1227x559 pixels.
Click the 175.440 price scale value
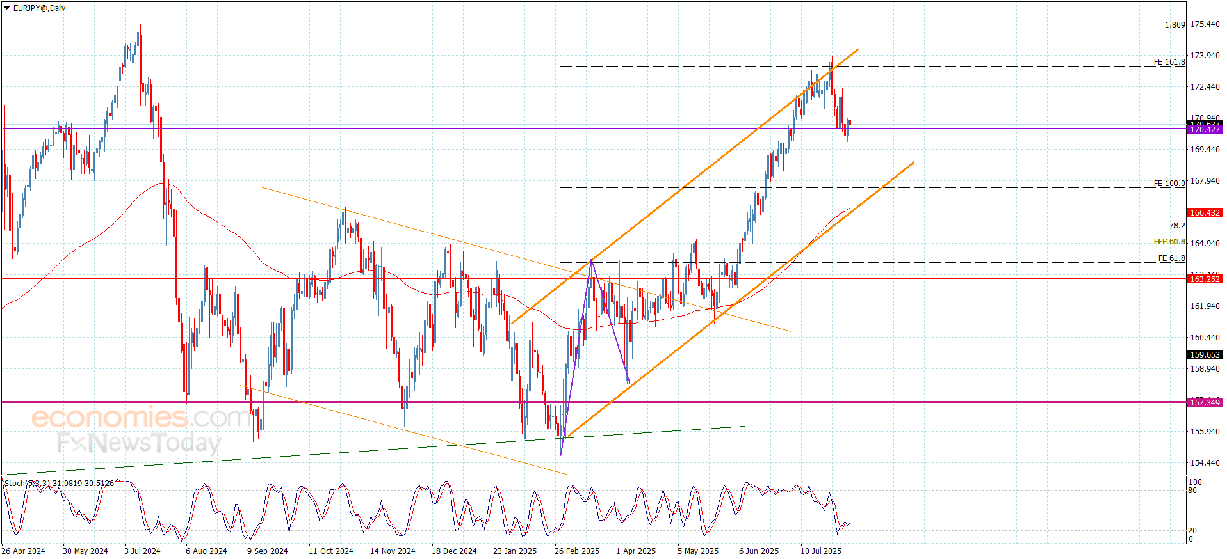click(1205, 24)
